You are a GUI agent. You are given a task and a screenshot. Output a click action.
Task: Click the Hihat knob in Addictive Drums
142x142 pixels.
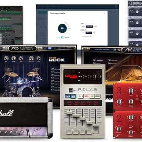tap(21, 58)
